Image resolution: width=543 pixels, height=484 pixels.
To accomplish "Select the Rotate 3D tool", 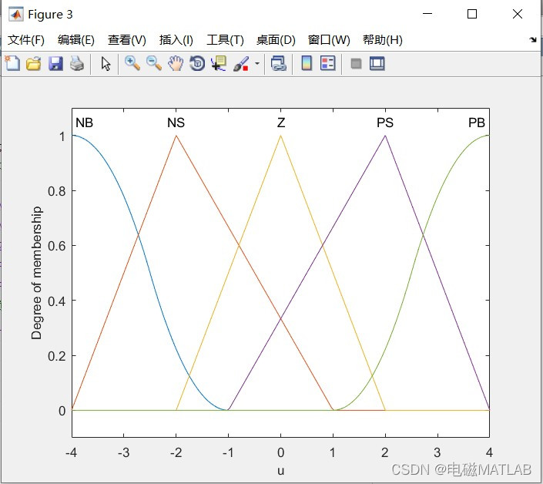I will 197,64.
